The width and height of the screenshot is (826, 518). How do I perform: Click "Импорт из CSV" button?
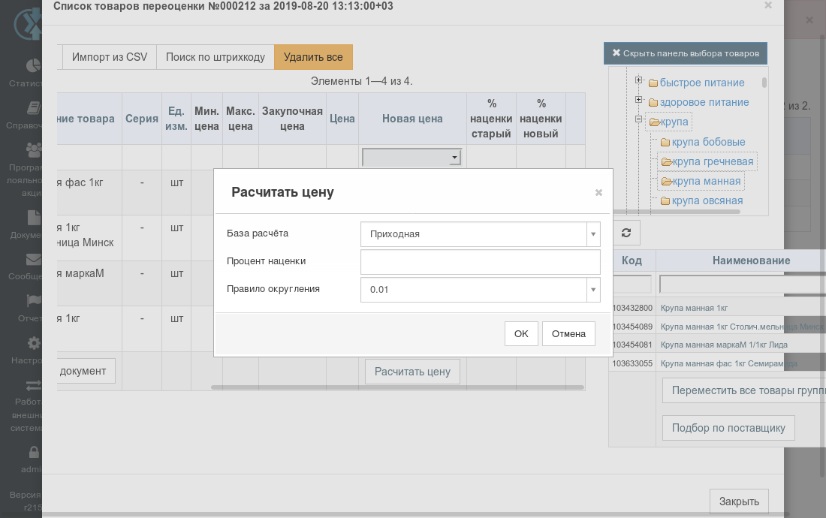tap(110, 57)
